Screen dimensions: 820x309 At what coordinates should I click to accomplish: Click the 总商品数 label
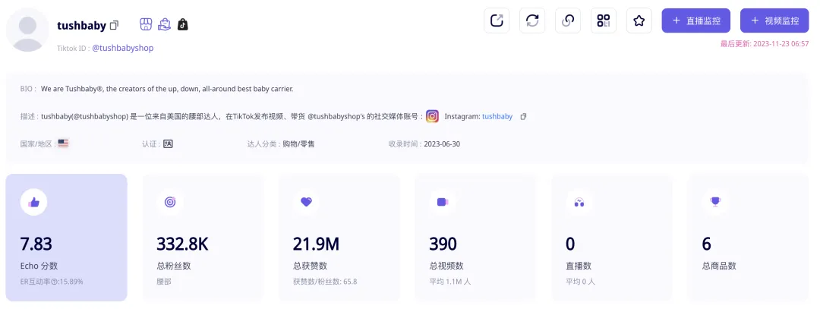coord(719,266)
